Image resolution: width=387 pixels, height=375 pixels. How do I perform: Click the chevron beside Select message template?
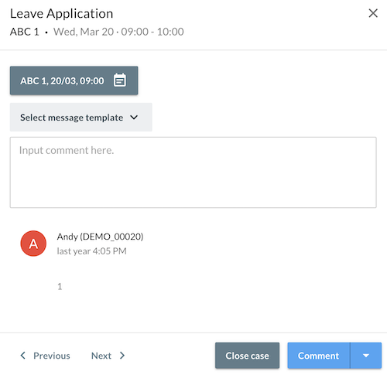click(134, 118)
